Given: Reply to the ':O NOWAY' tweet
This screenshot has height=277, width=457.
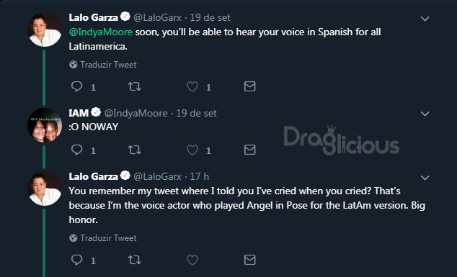Looking at the screenshot, I should [76, 150].
